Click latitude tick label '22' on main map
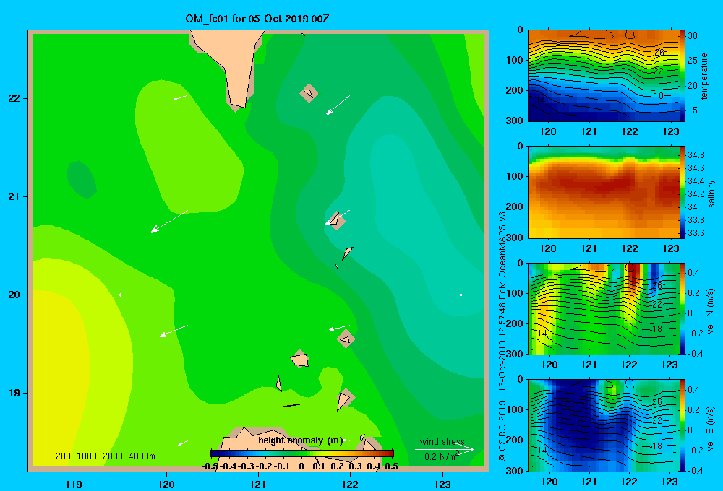The height and width of the screenshot is (491, 723). (14, 99)
